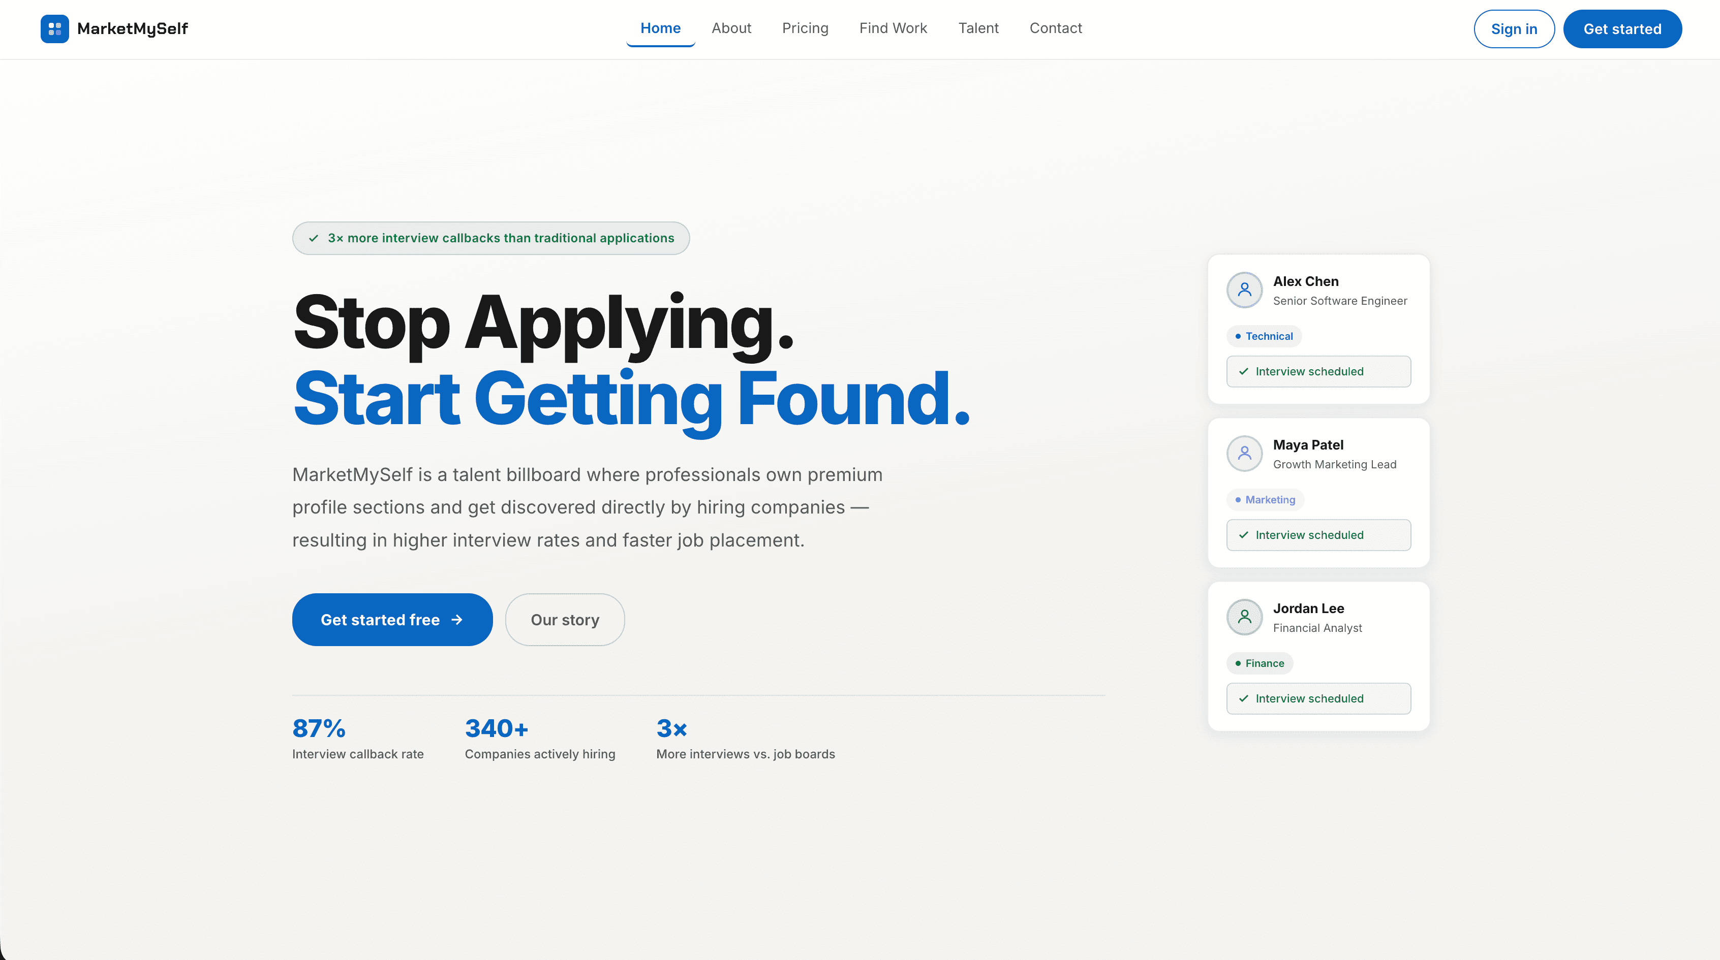The height and width of the screenshot is (960, 1720).
Task: Click Financial Analyst title
Action: (x=1317, y=627)
